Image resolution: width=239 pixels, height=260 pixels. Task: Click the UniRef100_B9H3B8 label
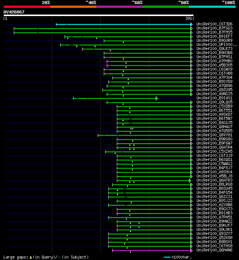point(214,53)
